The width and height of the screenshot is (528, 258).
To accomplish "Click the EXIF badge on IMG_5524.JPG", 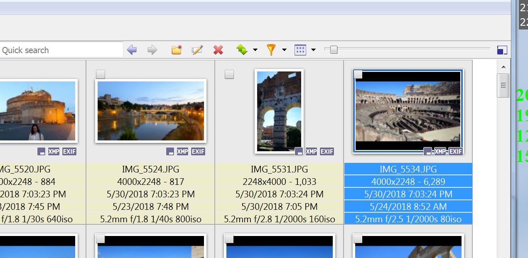I will [x=198, y=151].
